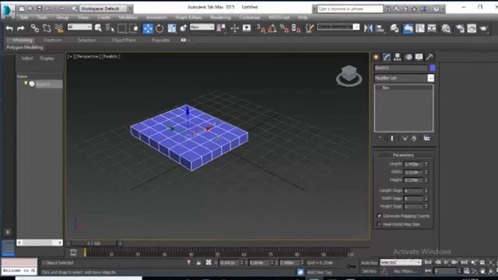Activate the Select Object tool
The width and height of the screenshot is (498, 280).
click(x=98, y=29)
